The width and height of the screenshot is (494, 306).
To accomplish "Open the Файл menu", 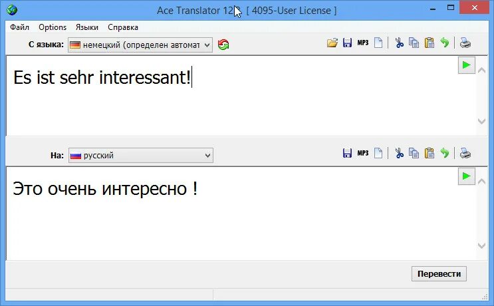I will click(x=19, y=27).
